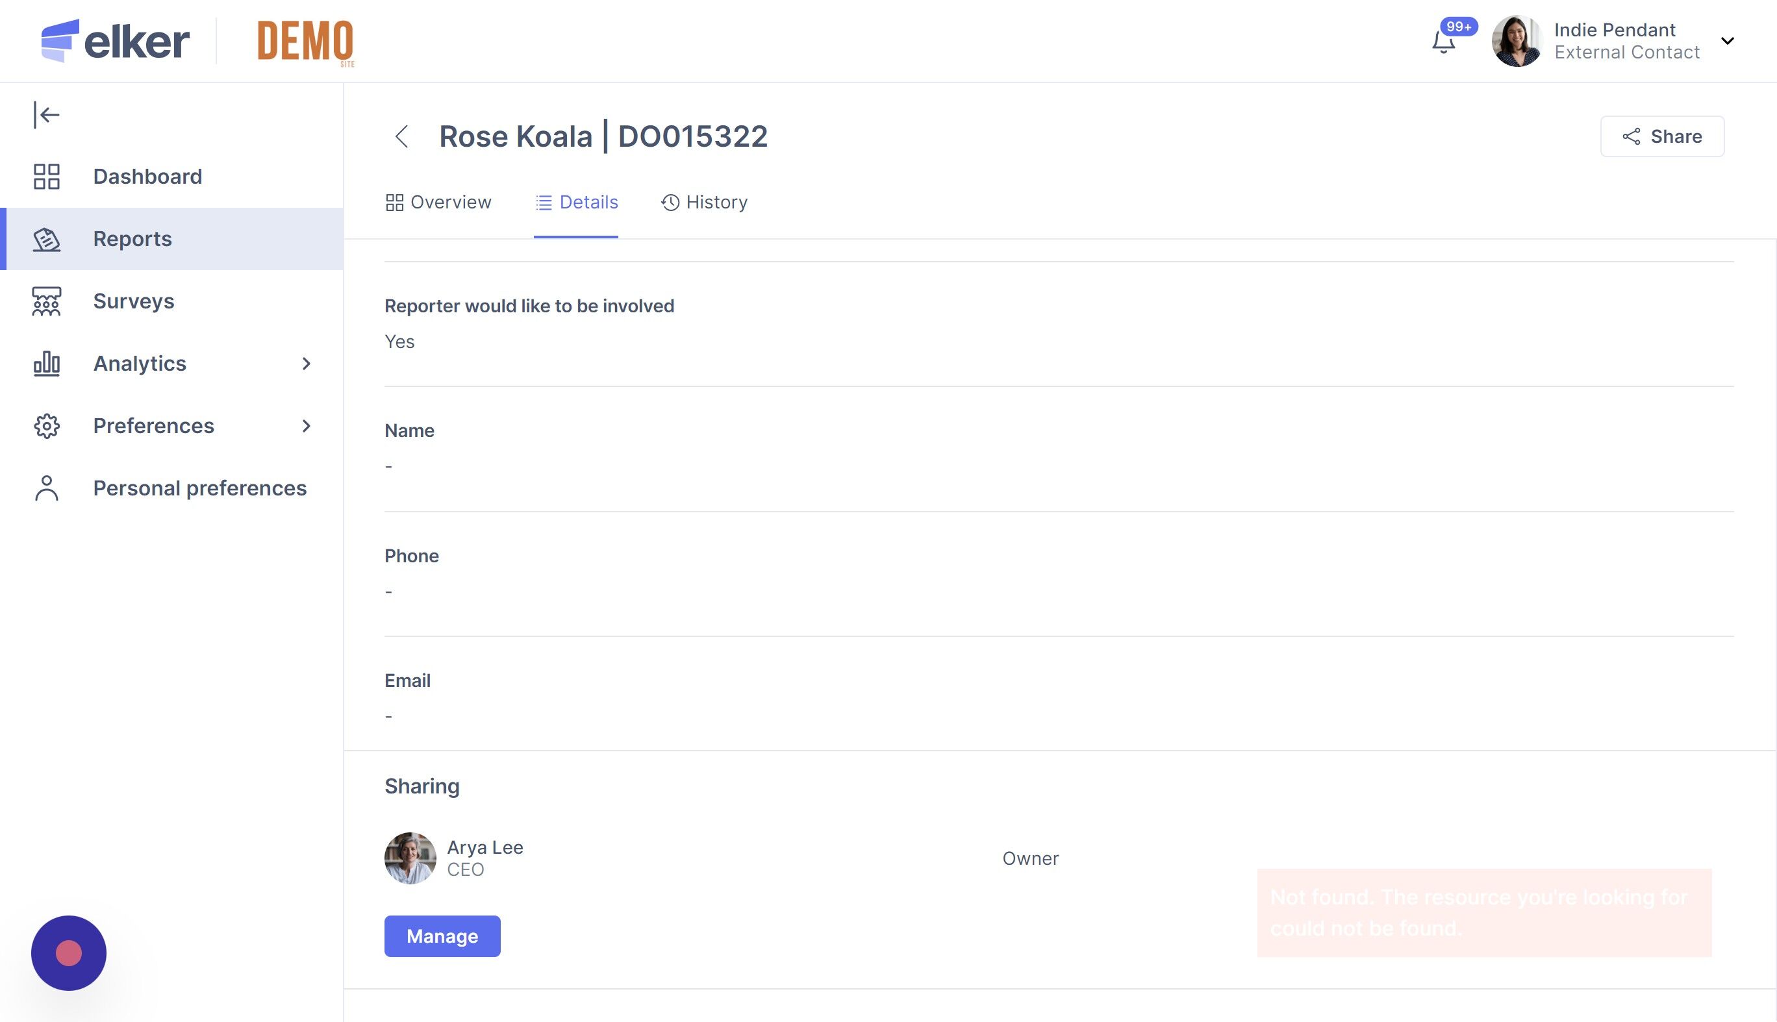Click the Surveys people icon
Image resolution: width=1777 pixels, height=1022 pixels.
[46, 302]
